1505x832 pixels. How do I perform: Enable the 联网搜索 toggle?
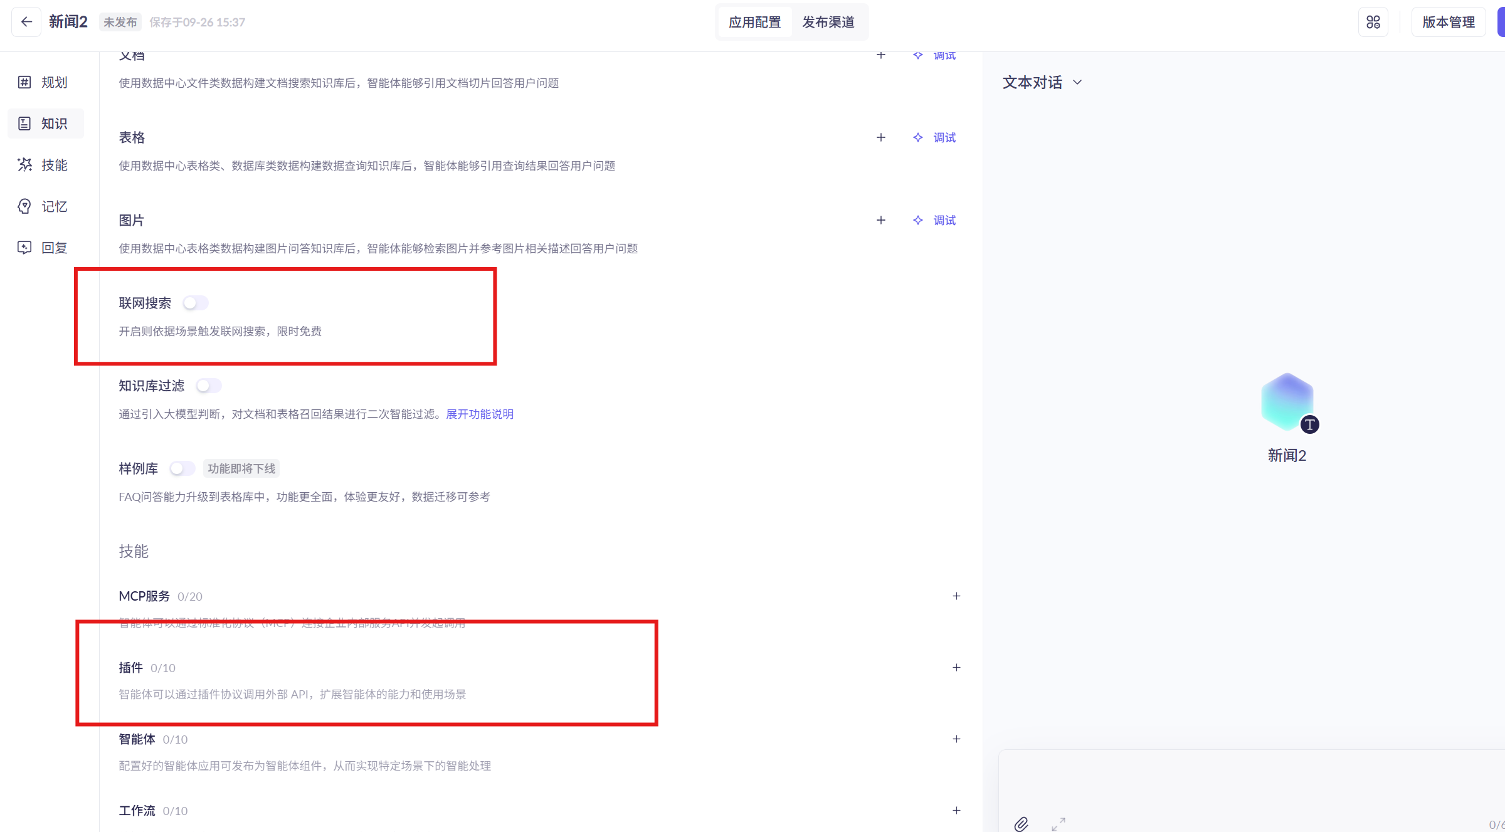point(195,303)
